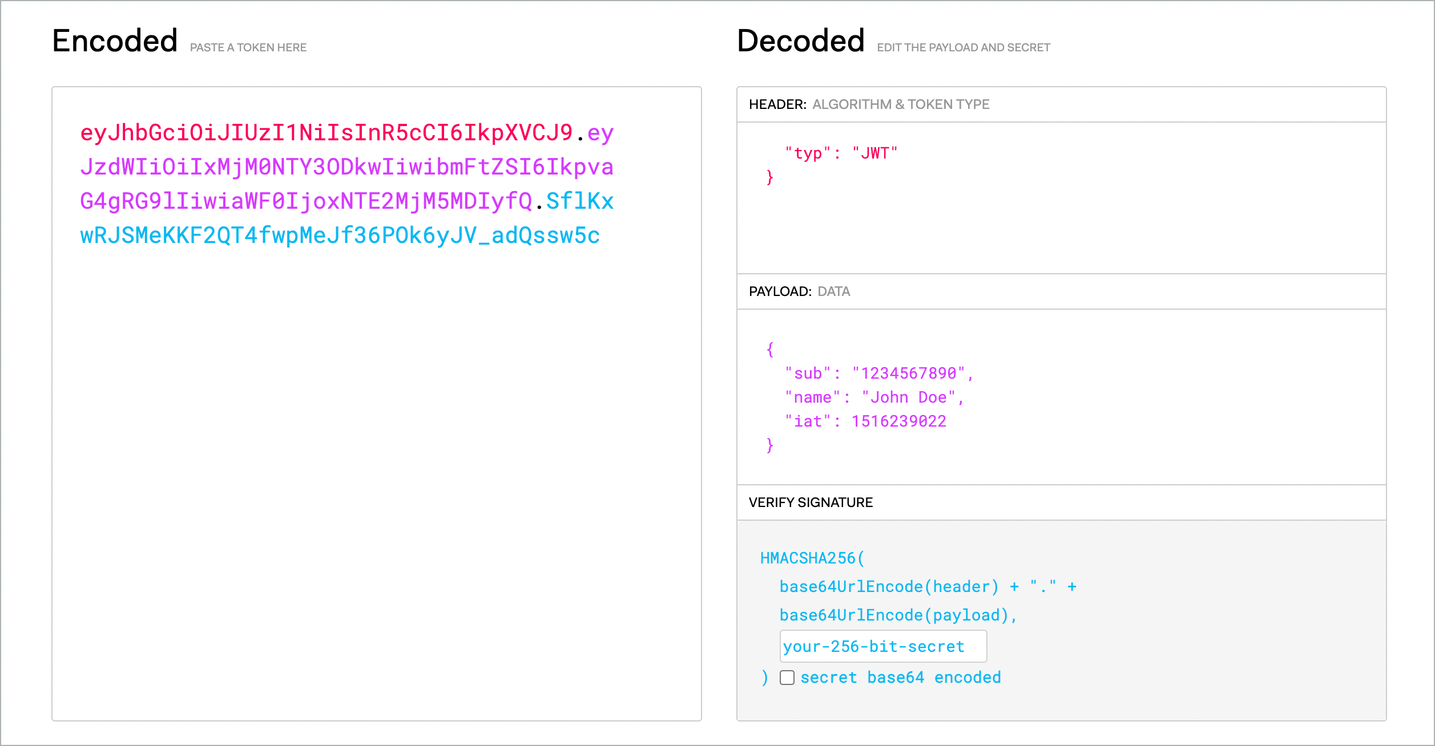Click the "name": "John Doe" payload line

point(874,398)
